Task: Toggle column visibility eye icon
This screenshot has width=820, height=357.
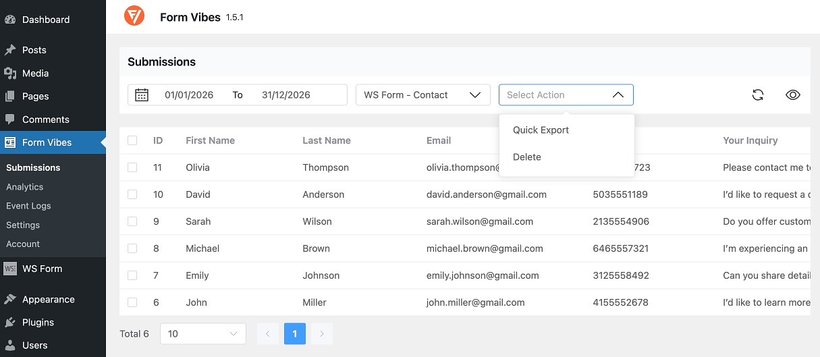Action: click(x=793, y=95)
